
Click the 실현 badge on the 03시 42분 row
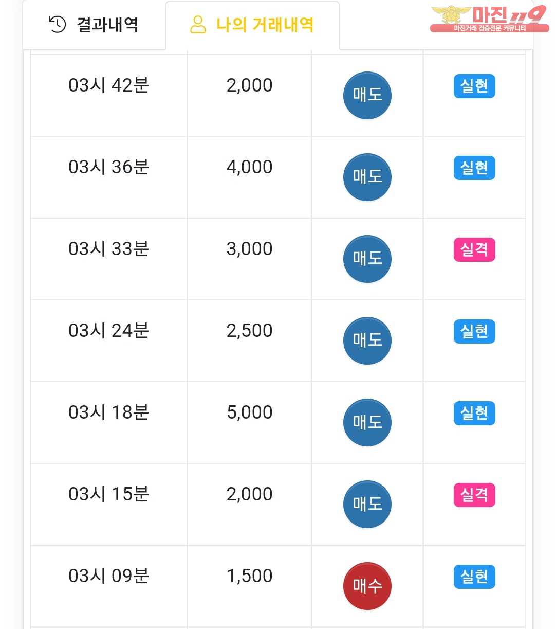(x=474, y=86)
